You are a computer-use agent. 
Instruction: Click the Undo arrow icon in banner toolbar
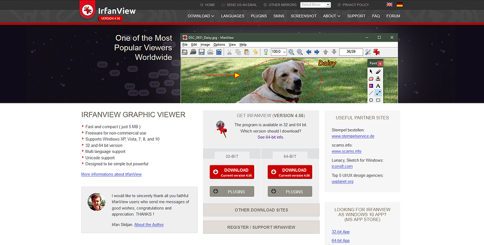click(x=255, y=52)
